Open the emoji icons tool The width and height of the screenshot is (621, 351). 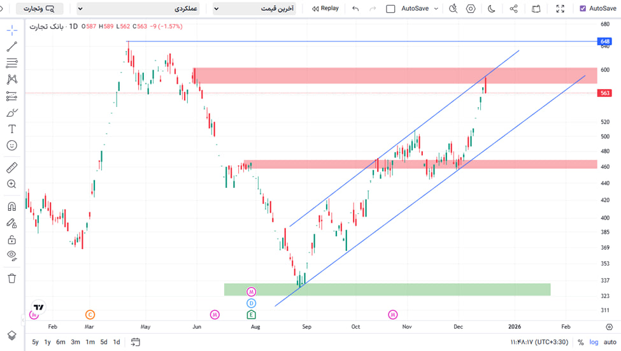pos(12,145)
